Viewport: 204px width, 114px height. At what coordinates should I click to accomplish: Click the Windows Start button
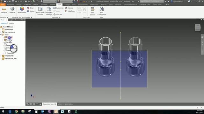click(x=3, y=111)
